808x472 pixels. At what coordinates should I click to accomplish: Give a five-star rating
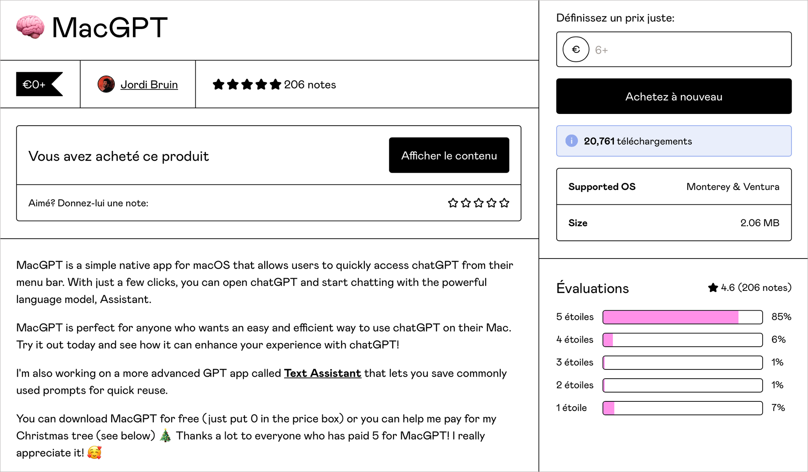pos(505,203)
